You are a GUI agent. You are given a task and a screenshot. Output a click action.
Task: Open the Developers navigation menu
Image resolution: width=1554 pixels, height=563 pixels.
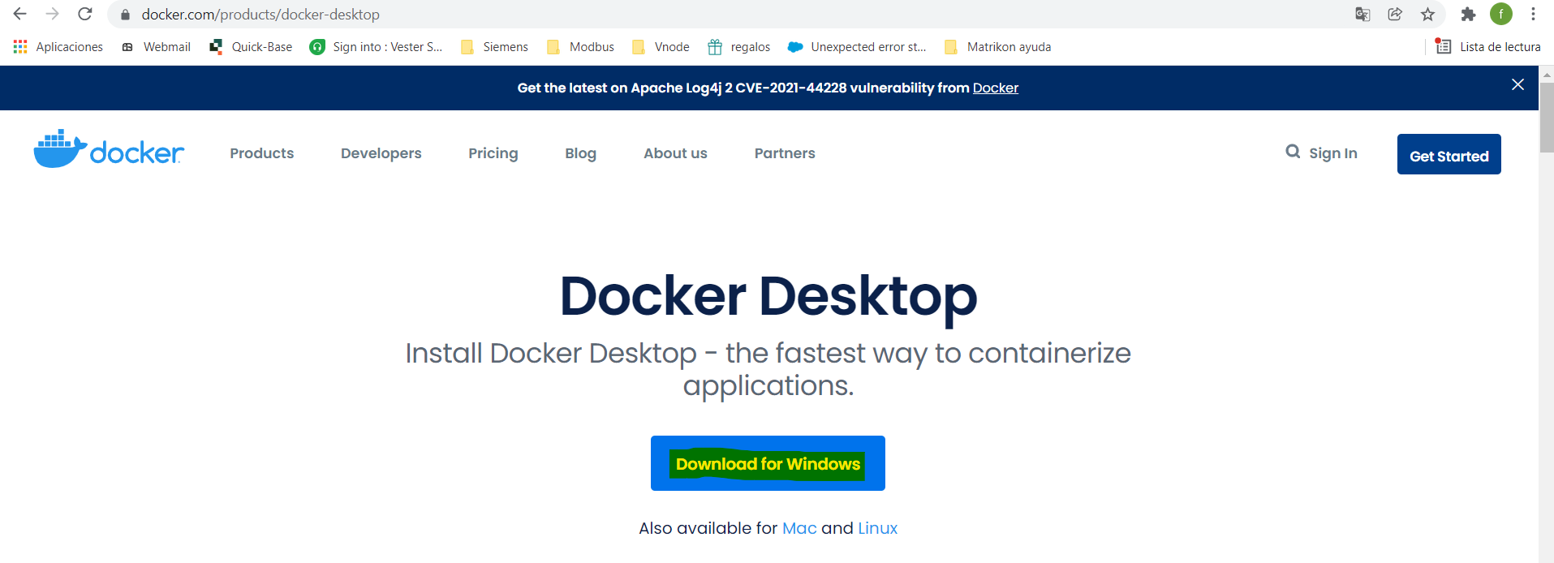pos(381,153)
